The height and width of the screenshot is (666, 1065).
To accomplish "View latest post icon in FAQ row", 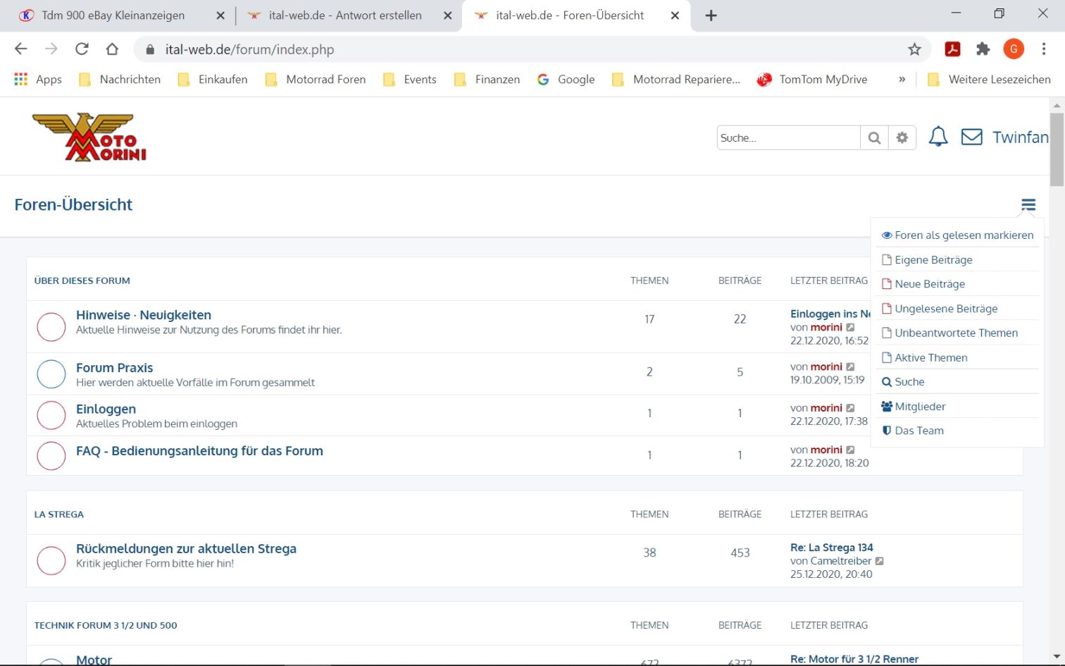I will pos(850,450).
